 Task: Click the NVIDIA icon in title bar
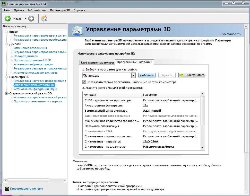pos(4,4)
